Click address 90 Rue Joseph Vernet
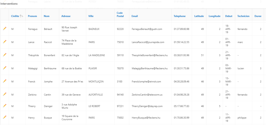Viewport: 266px width, 125px height. coord(69,29)
